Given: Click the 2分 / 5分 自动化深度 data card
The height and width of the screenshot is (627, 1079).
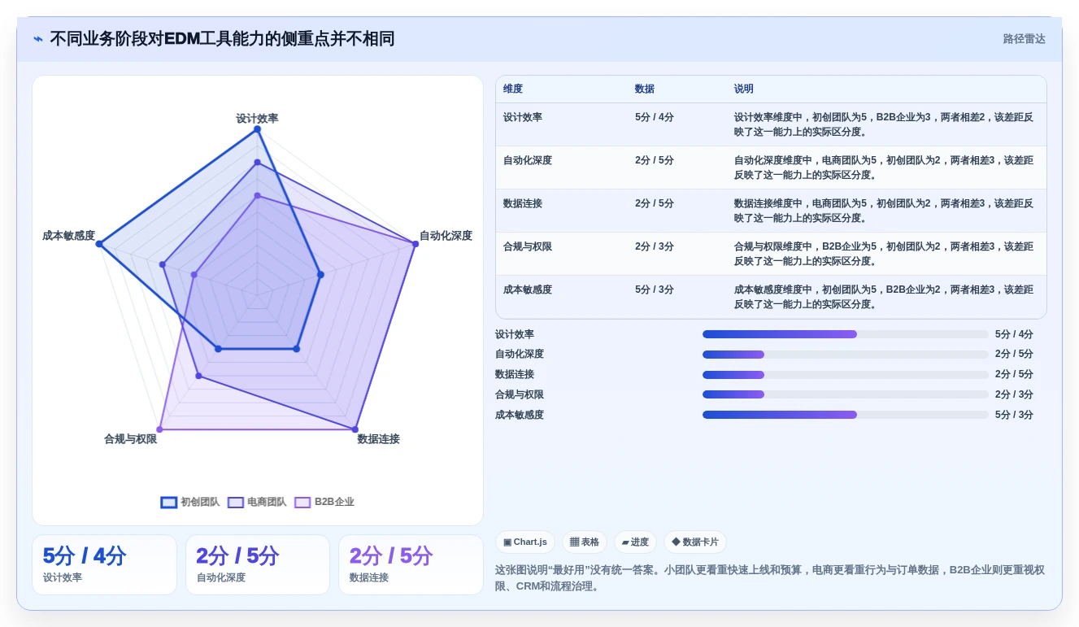Looking at the screenshot, I should [258, 564].
